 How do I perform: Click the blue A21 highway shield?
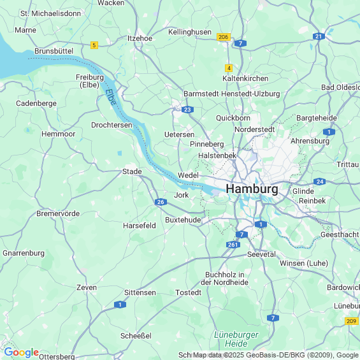(319, 36)
